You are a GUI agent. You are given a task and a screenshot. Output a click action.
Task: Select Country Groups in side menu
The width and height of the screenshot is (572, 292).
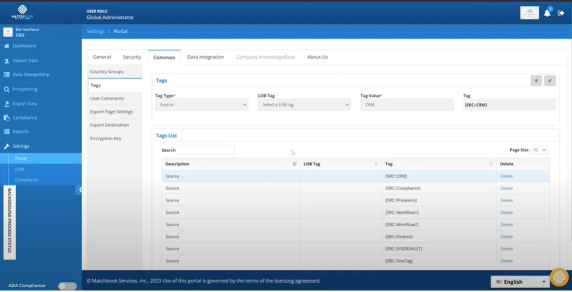[x=115, y=72]
